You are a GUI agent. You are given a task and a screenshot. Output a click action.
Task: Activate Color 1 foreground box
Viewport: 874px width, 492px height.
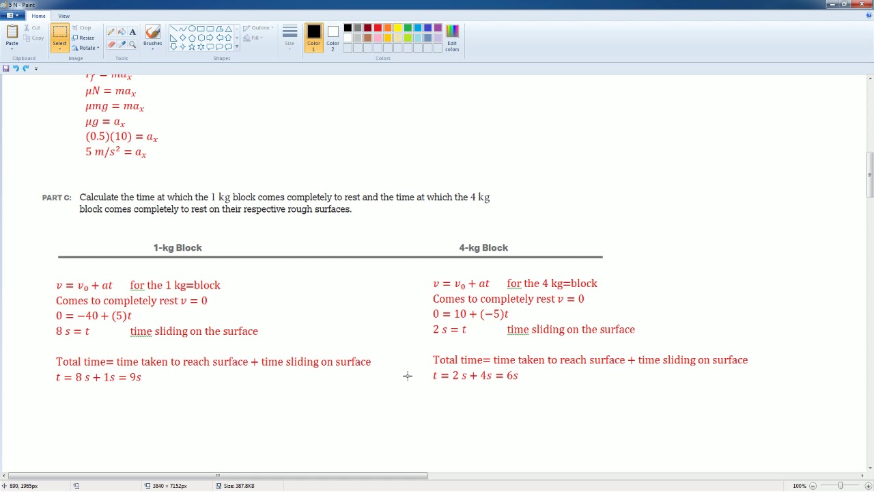[313, 38]
